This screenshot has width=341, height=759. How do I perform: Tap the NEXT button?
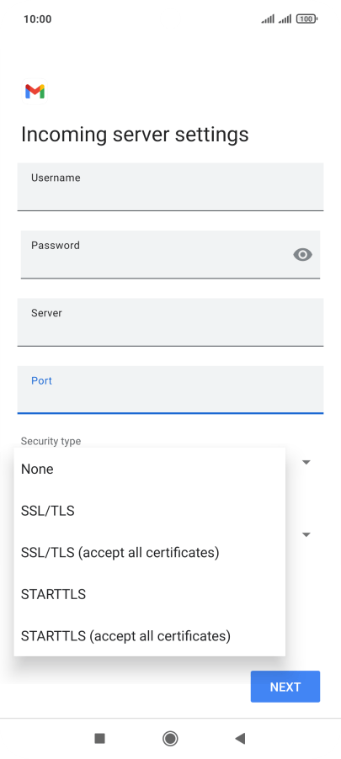(285, 687)
